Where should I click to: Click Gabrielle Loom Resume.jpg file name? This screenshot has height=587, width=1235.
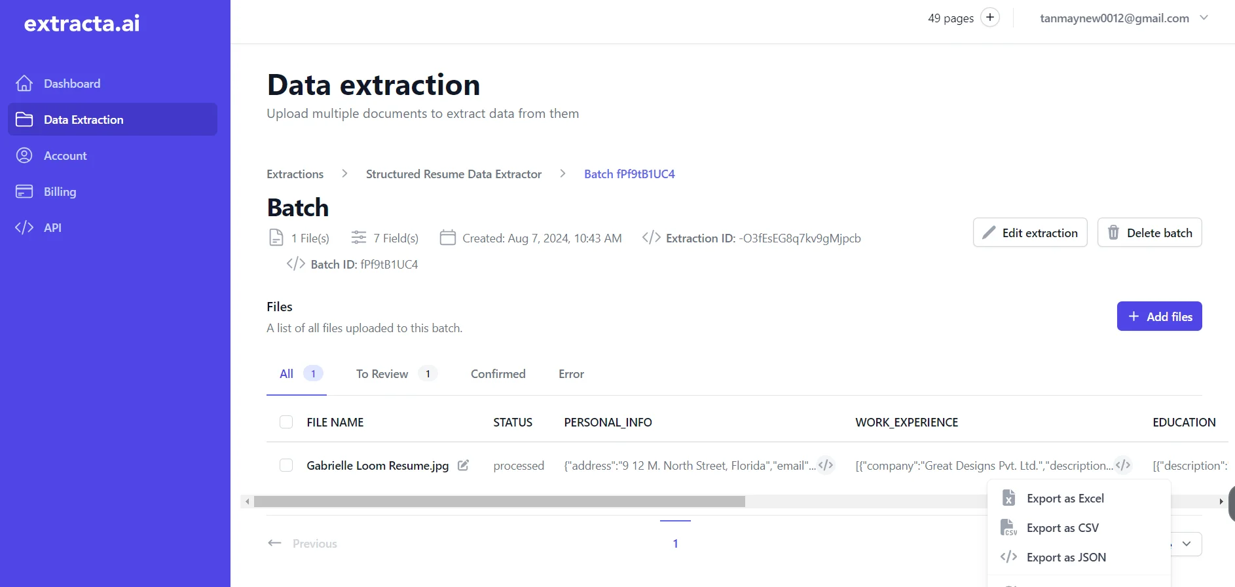pos(378,466)
